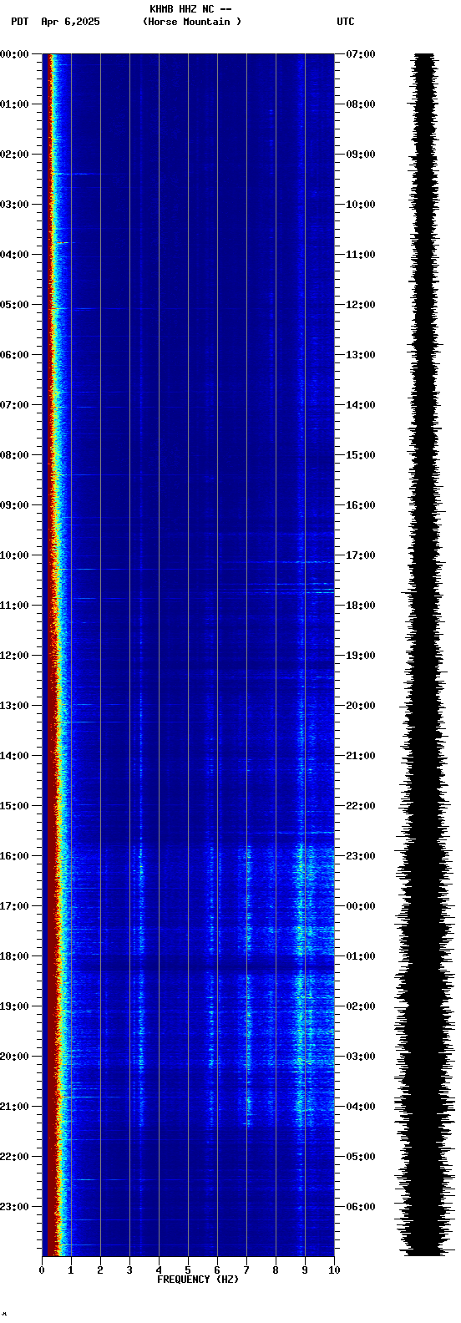Click the PDT axis label '05:00'
The height and width of the screenshot is (1323, 461).
[x=14, y=305]
